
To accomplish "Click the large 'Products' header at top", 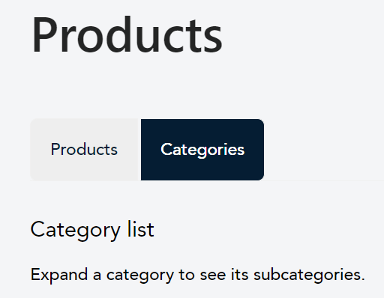I will click(x=127, y=34).
